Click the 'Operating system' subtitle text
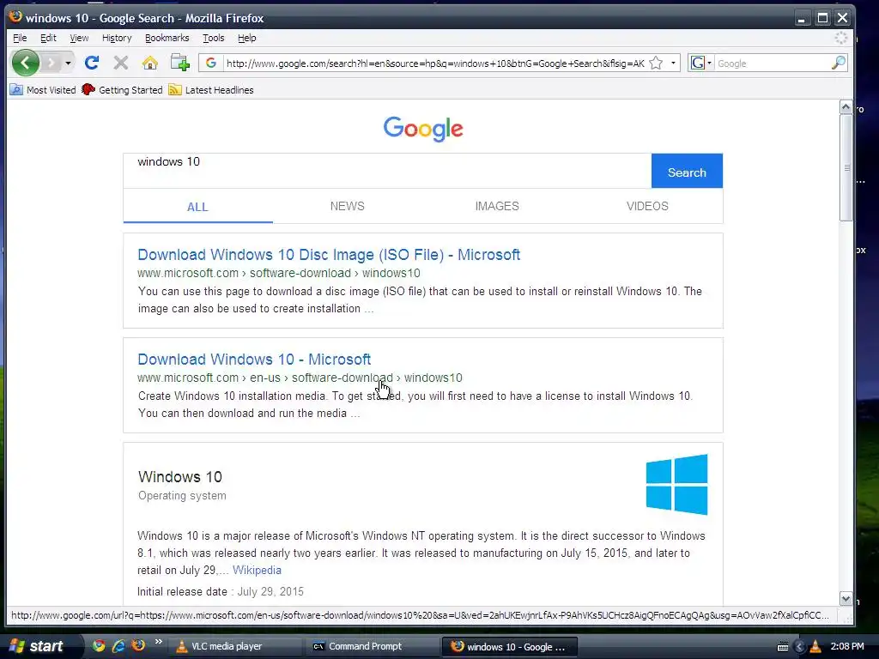 tap(182, 495)
